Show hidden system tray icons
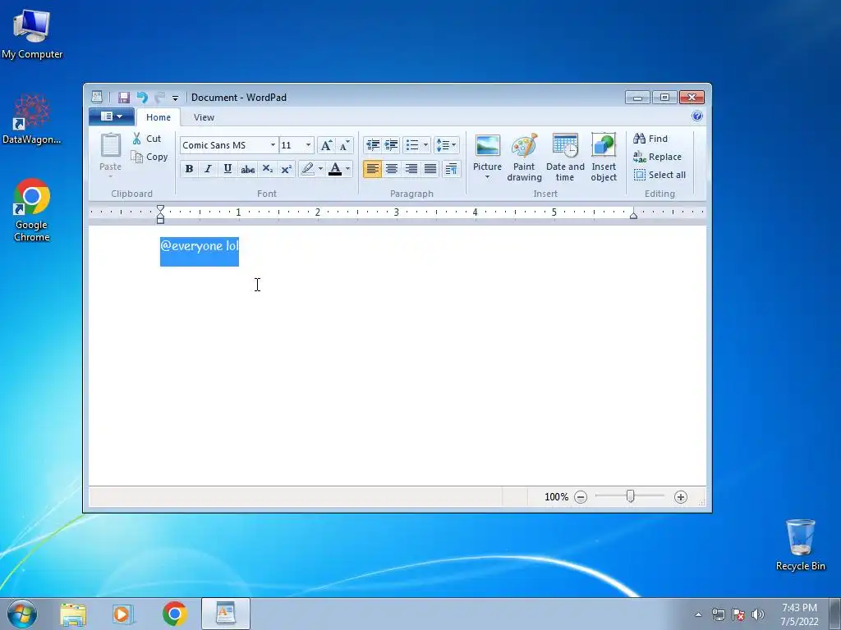This screenshot has width=841, height=630. (698, 615)
